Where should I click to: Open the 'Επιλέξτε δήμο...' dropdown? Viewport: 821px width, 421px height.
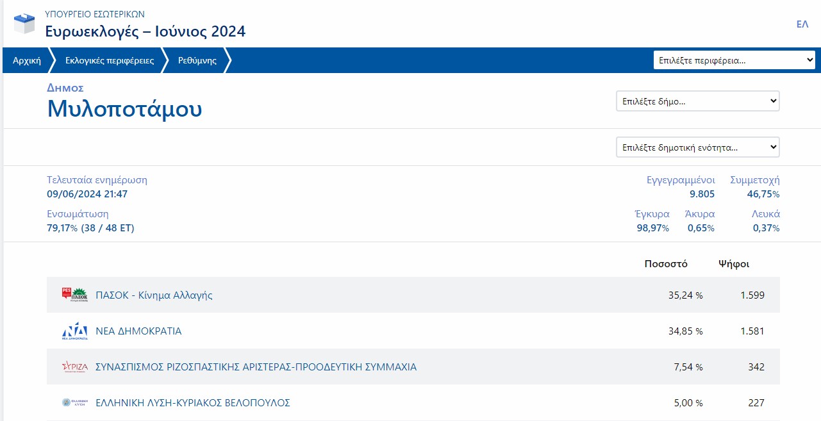click(697, 101)
